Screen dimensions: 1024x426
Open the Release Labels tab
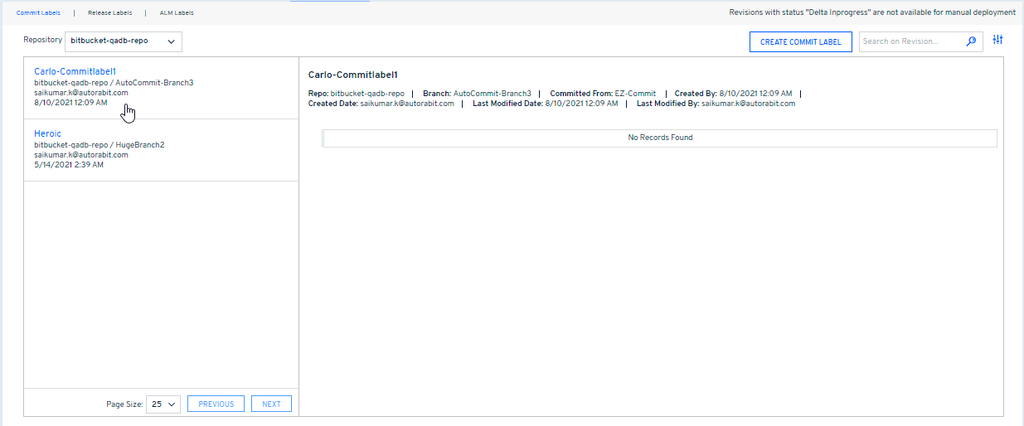pos(109,13)
